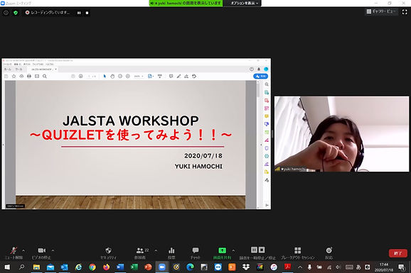The width and height of the screenshot is (411, 273).
Task: Open Google Chrome from the taskbar
Action: coord(92,267)
